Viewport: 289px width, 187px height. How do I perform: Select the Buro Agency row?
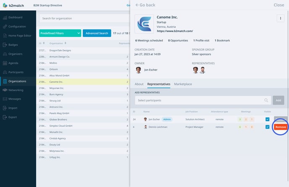click(83, 94)
